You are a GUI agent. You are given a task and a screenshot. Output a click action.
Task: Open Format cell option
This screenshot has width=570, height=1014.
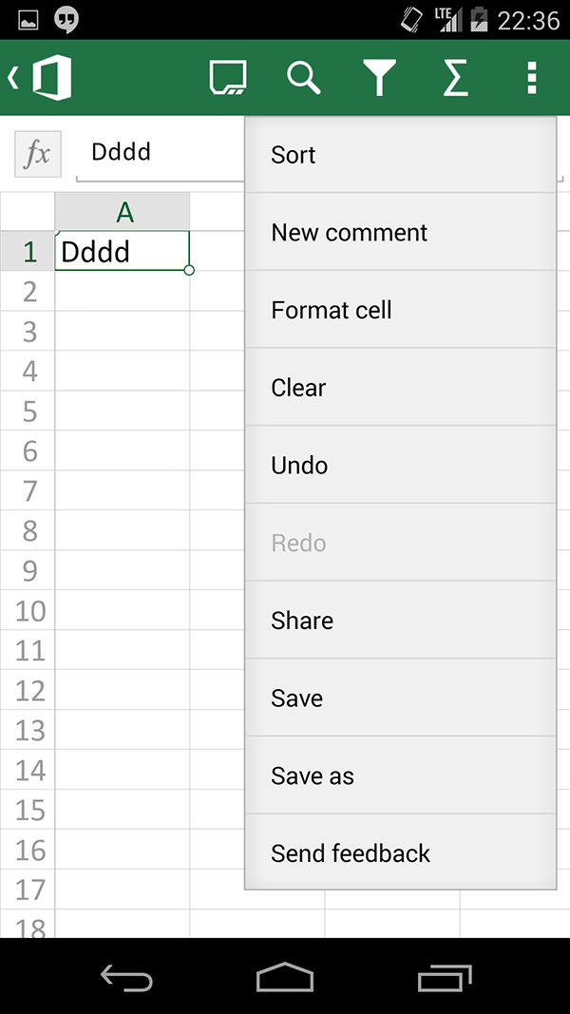[401, 310]
